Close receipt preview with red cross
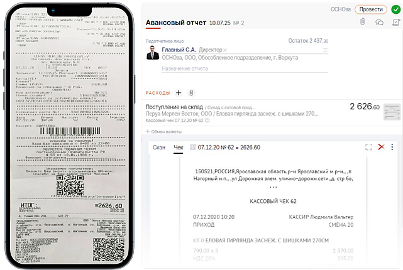The height and width of the screenshot is (270, 403). pos(382,147)
